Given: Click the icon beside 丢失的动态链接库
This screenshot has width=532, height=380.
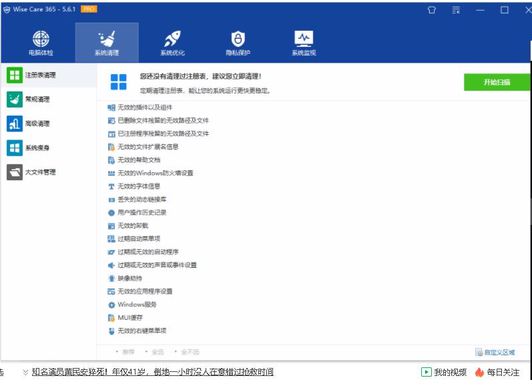Looking at the screenshot, I should [111, 200].
